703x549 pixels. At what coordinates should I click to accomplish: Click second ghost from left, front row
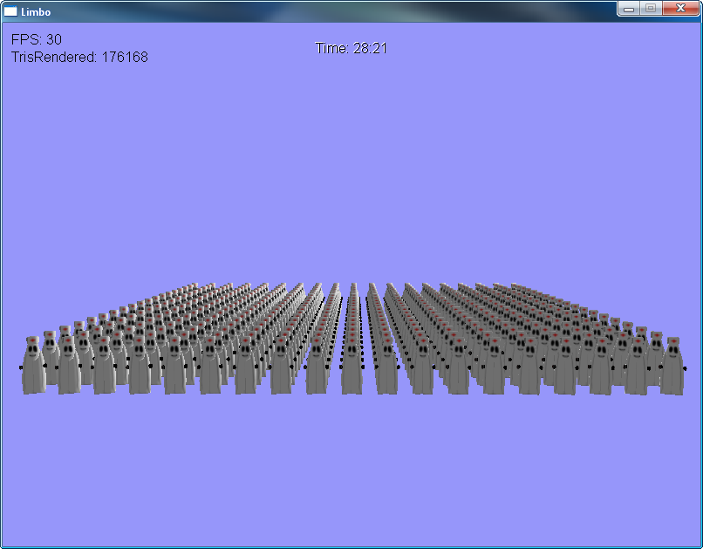coord(69,367)
